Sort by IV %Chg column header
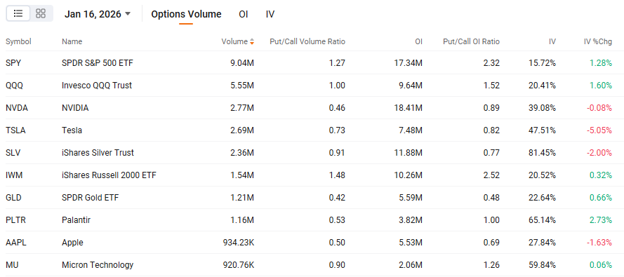 coord(598,41)
